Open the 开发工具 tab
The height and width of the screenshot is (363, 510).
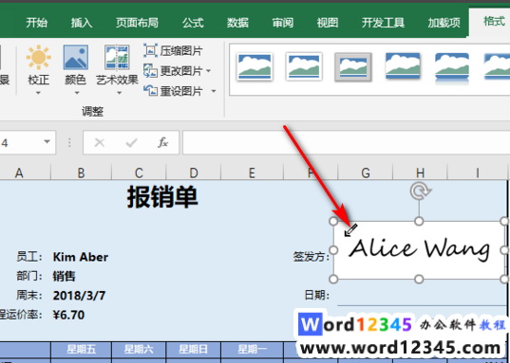[x=383, y=23]
